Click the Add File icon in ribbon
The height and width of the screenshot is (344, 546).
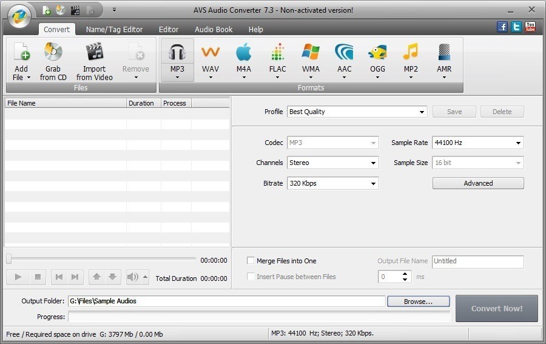point(21,52)
